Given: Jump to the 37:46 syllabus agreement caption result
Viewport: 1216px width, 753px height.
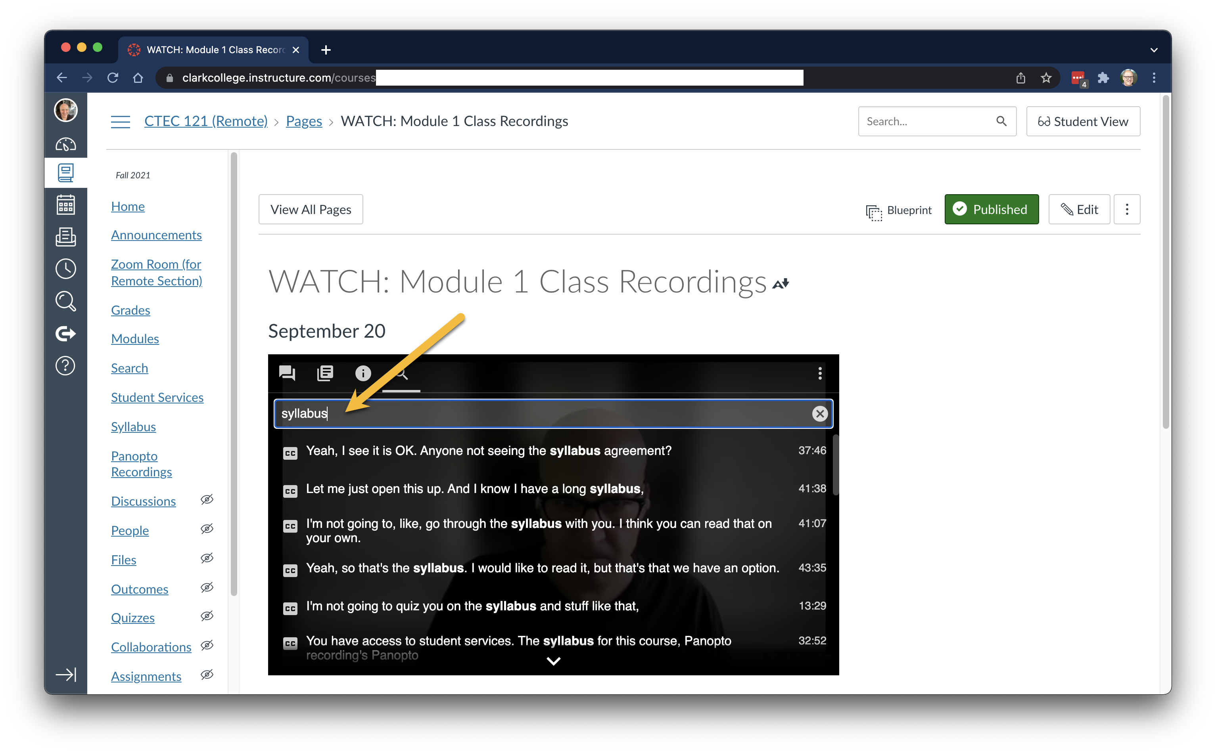Looking at the screenshot, I should [x=488, y=451].
